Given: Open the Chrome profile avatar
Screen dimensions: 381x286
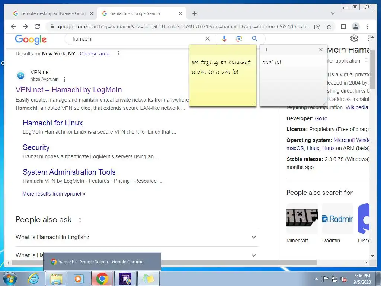Looking at the screenshot, I should (355, 26).
